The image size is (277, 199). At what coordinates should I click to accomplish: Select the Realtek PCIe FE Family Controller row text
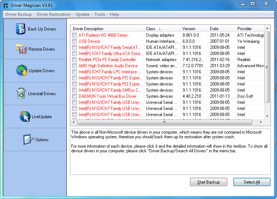click(x=107, y=60)
